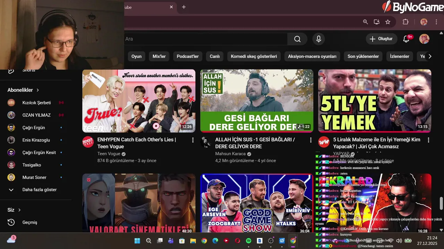Open Opera browser from taskbar
This screenshot has height=249, width=444.
237,241
